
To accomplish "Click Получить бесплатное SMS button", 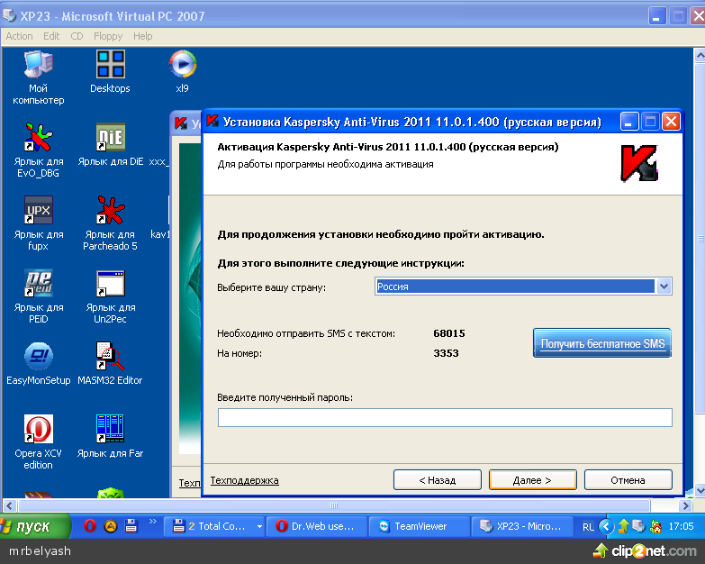I will 602,343.
